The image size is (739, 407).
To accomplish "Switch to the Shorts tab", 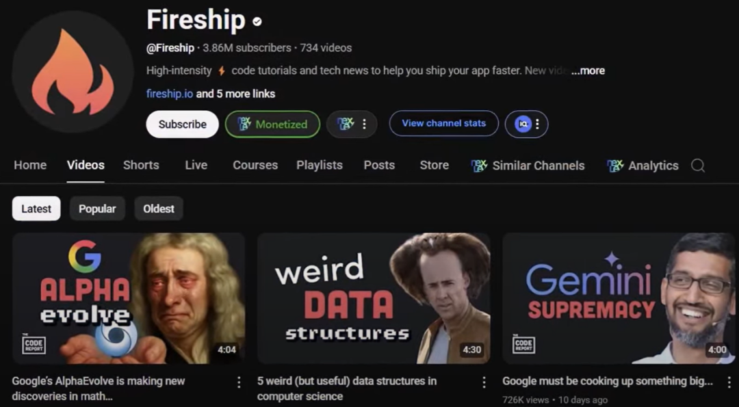I will pyautogui.click(x=141, y=166).
